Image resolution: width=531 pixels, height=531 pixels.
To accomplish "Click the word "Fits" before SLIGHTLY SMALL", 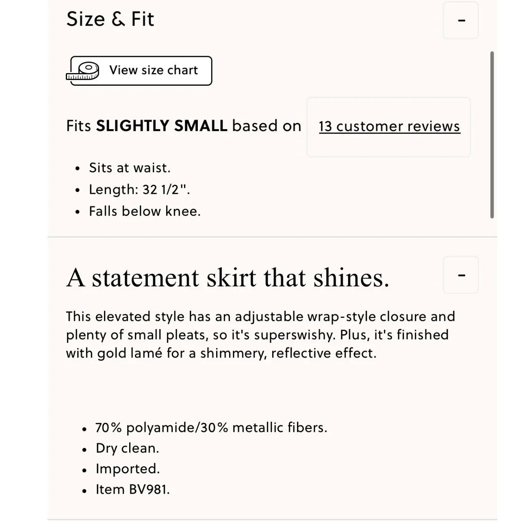I will (79, 126).
